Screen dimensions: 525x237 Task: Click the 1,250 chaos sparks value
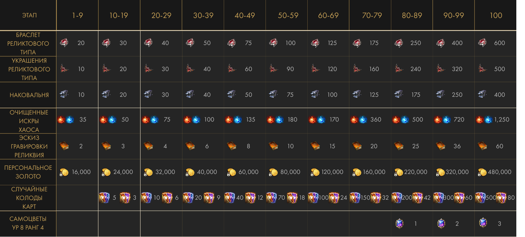click(x=502, y=120)
